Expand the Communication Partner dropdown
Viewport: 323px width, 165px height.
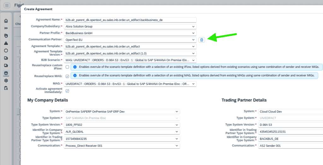(x=130, y=40)
